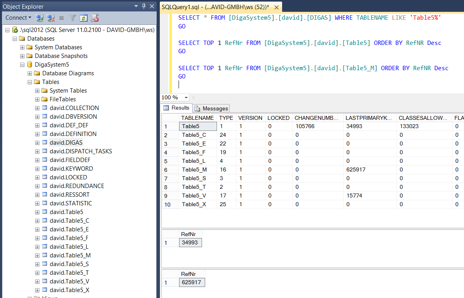This screenshot has height=298, width=464.
Task: Open the Connect dropdown menu
Action: point(18,18)
